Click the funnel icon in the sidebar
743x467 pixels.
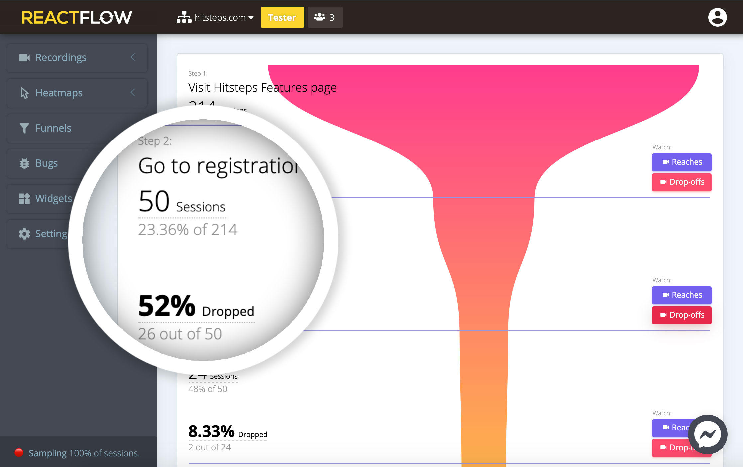[x=24, y=128]
